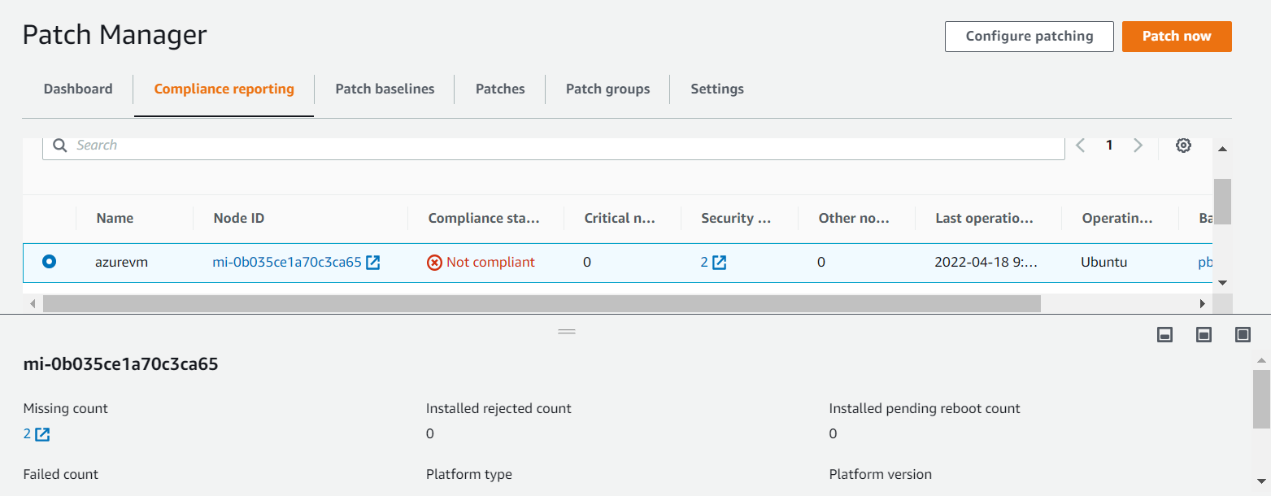Expand details pane with full-view layout icon
This screenshot has width=1271, height=496.
coord(1243,334)
